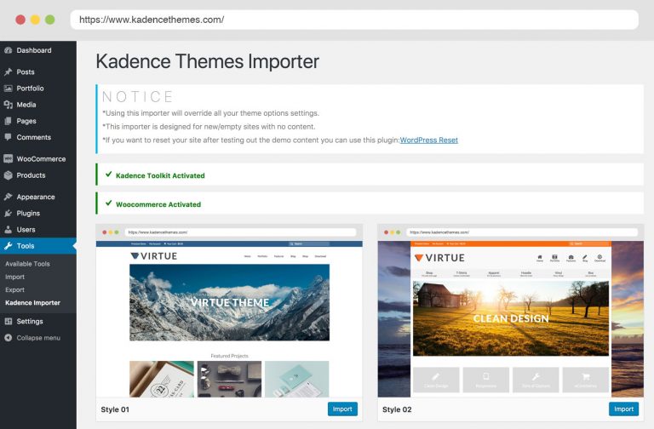Viewport: 654px width, 429px height.
Task: Click the Pages document icon
Action: click(8, 121)
